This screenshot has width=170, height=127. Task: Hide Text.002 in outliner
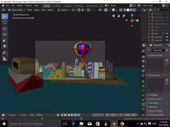(x=167, y=40)
